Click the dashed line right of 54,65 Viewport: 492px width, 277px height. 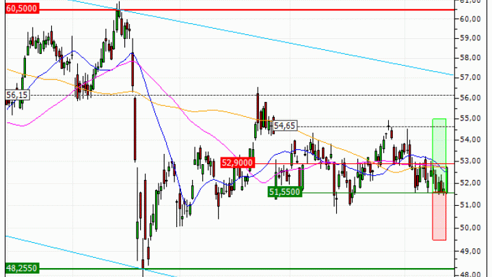point(355,127)
